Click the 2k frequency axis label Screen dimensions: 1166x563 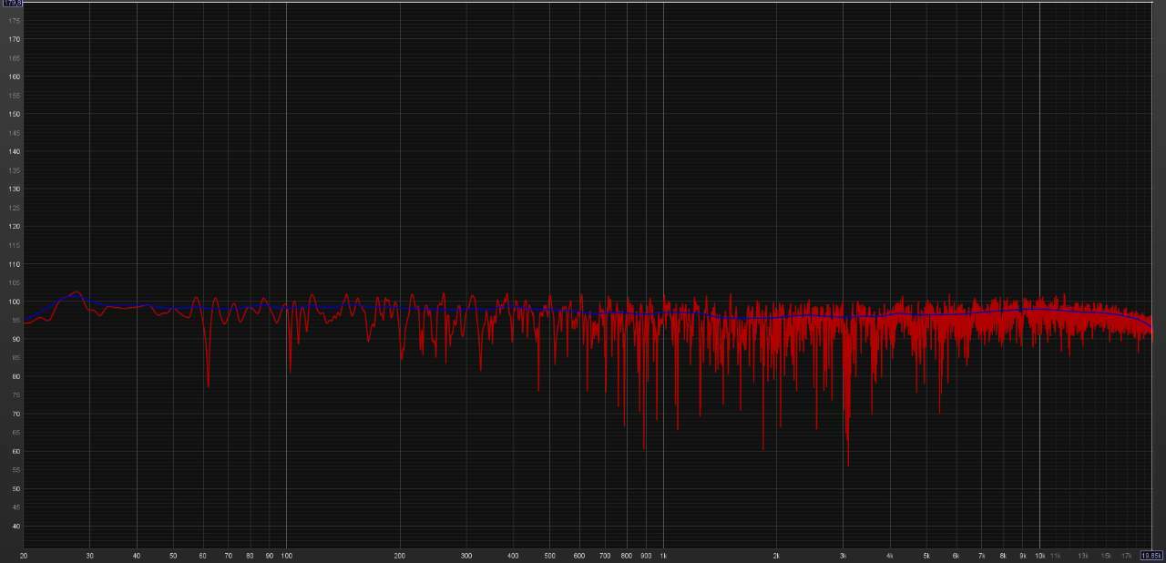click(x=776, y=555)
